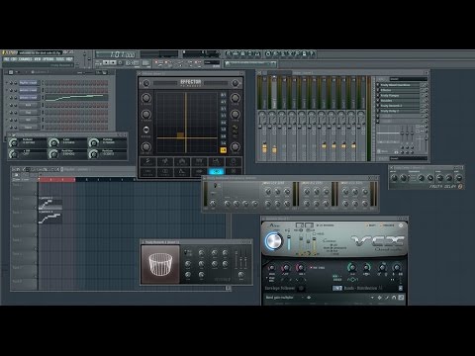
Task: Click the View mixer shortcut icon
Action: click(x=257, y=53)
